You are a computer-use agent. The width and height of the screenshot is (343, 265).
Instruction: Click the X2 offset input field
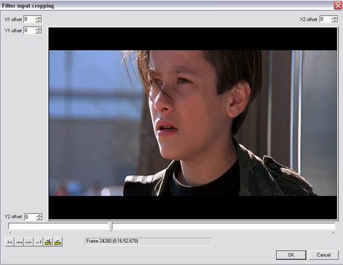coord(325,19)
